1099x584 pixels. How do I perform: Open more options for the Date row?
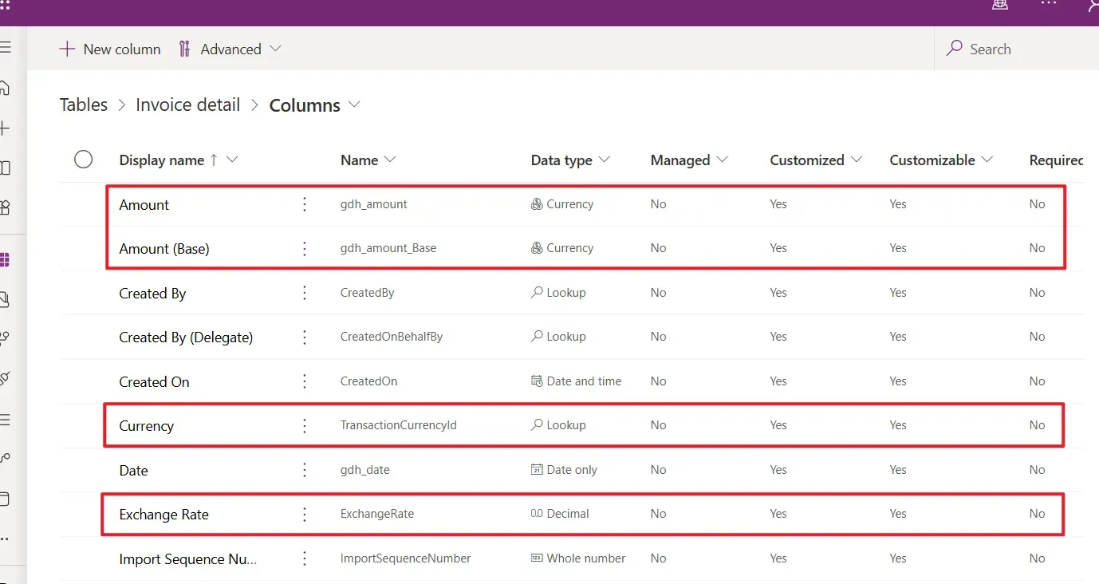click(304, 471)
